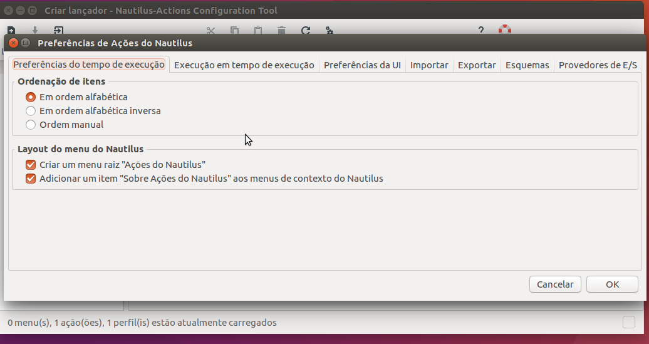Open the 'Provedores de E/S' tab

598,65
